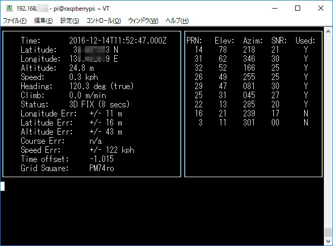333x246 pixels.
Task: Click the terminal cursor block
Action: [3, 186]
